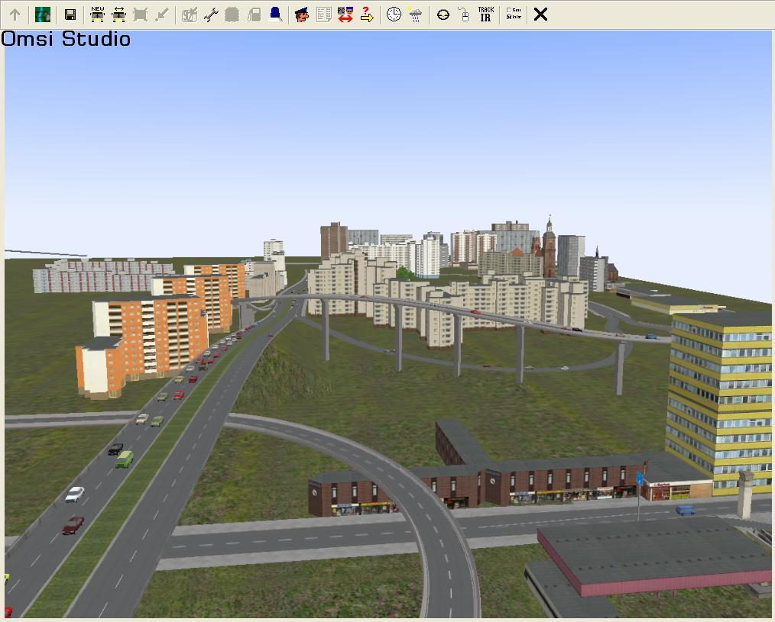Open the weather rain cloud settings
This screenshot has width=775, height=622.
pyautogui.click(x=415, y=15)
